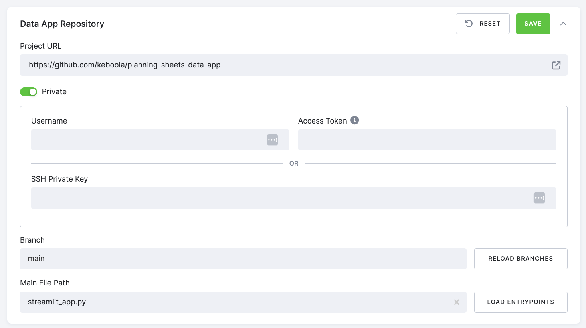Click the circular reset arrow icon
The width and height of the screenshot is (586, 328).
469,23
